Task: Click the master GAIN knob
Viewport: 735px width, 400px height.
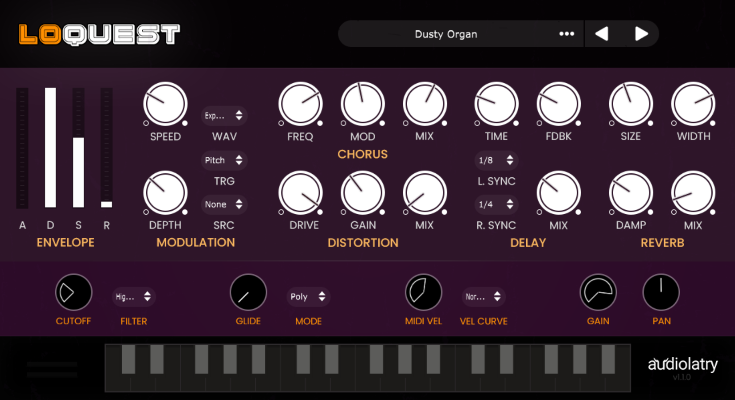Action: [x=598, y=292]
